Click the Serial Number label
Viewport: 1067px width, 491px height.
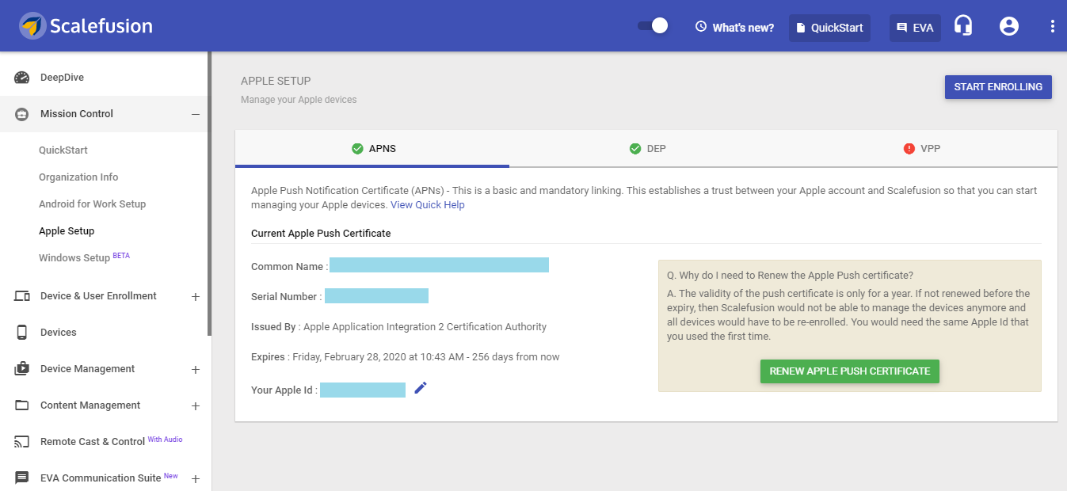point(287,297)
